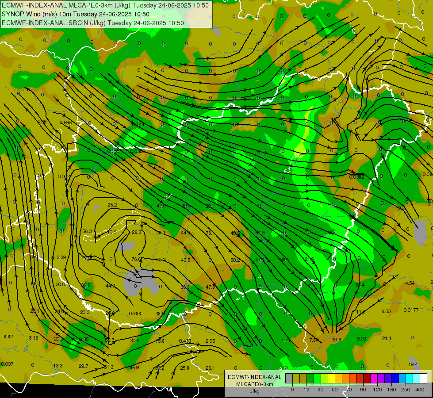Click the map value 29.7

coord(84,366)
